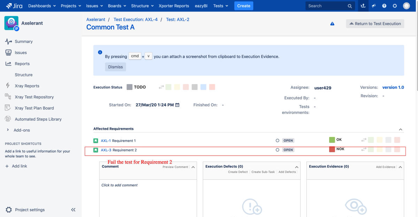Click swap arrows in AXL-1 Requirement 1 row

click(x=364, y=140)
